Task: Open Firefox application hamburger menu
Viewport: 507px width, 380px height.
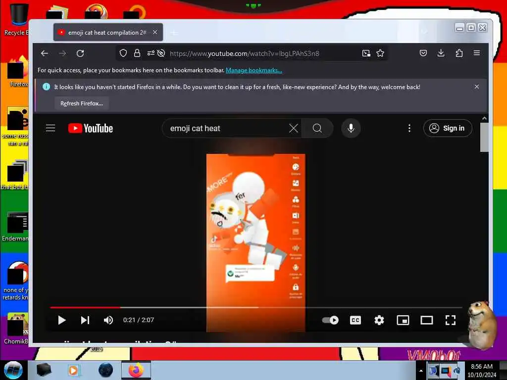Action: pyautogui.click(x=477, y=53)
